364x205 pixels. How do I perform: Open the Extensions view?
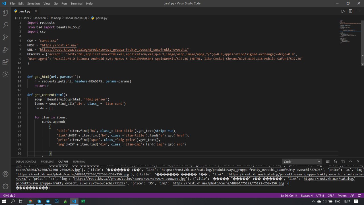pos(5,62)
